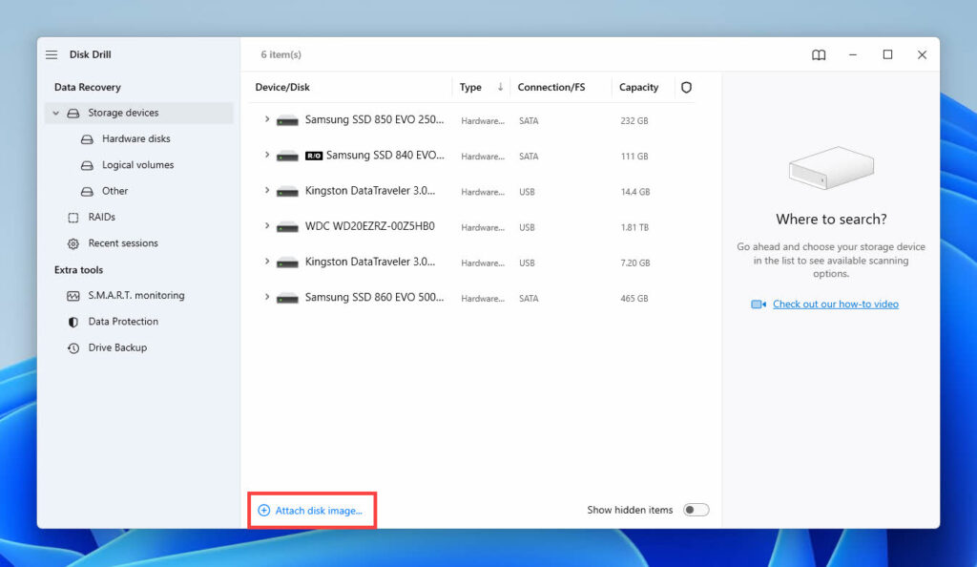Click the shield icon in the device list header
Screen dimensions: 977x567
(x=686, y=87)
